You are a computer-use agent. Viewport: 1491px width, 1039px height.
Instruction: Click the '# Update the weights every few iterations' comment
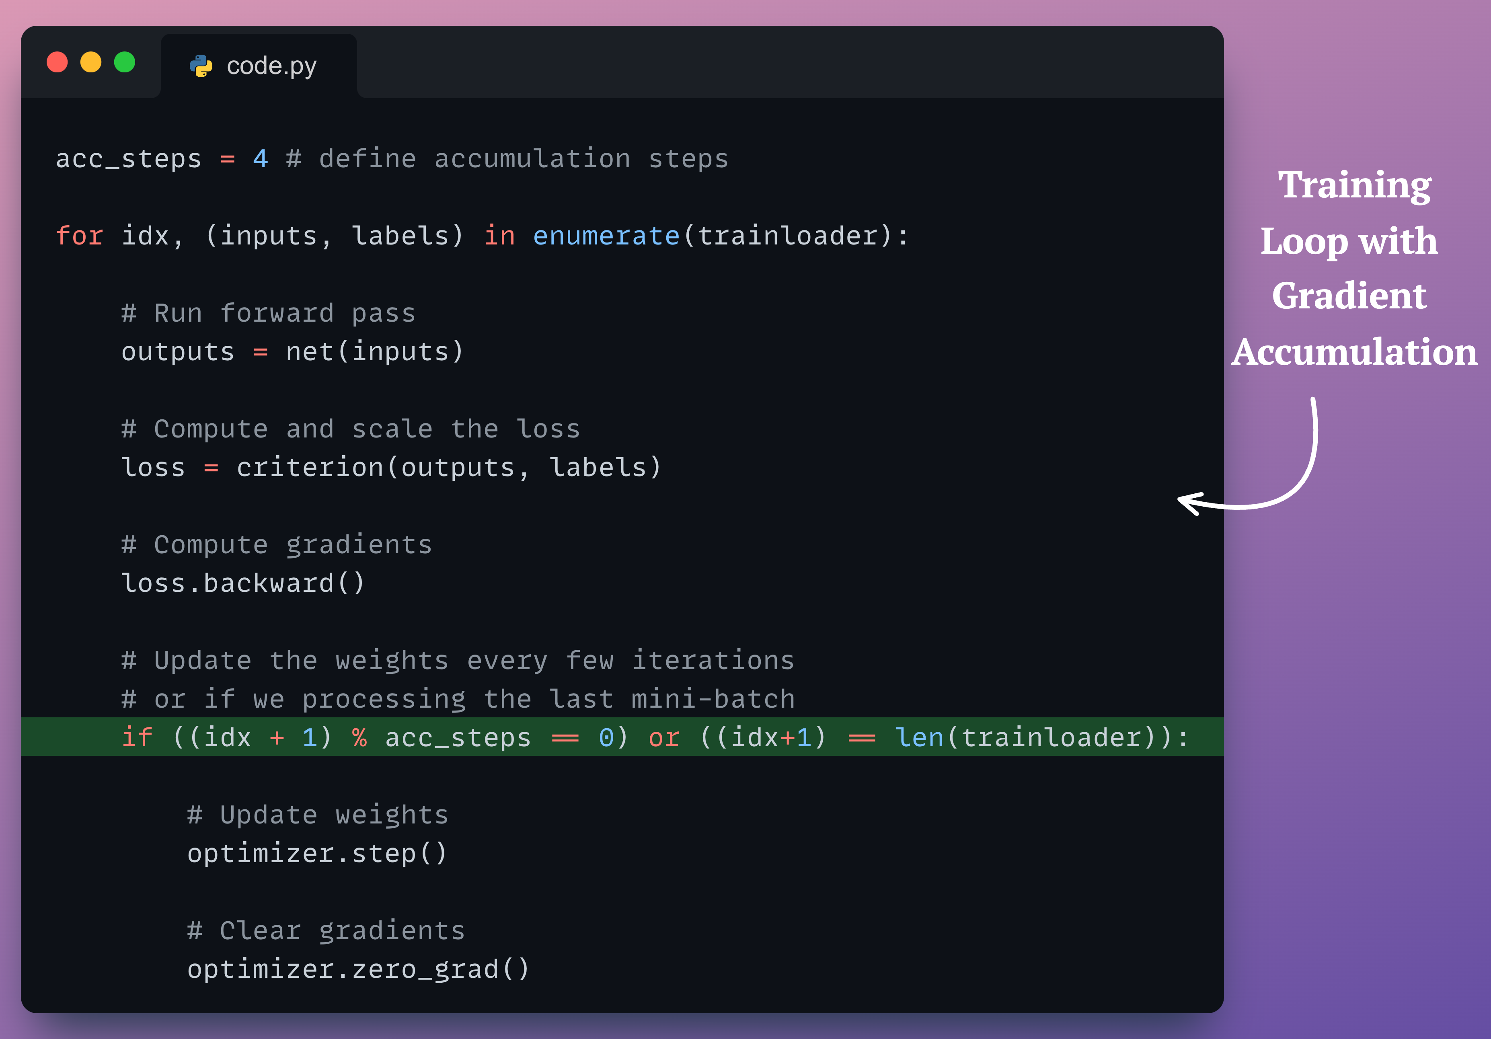click(458, 660)
